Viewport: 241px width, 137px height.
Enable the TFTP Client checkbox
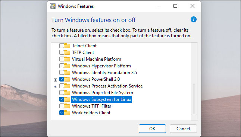tap(62, 52)
